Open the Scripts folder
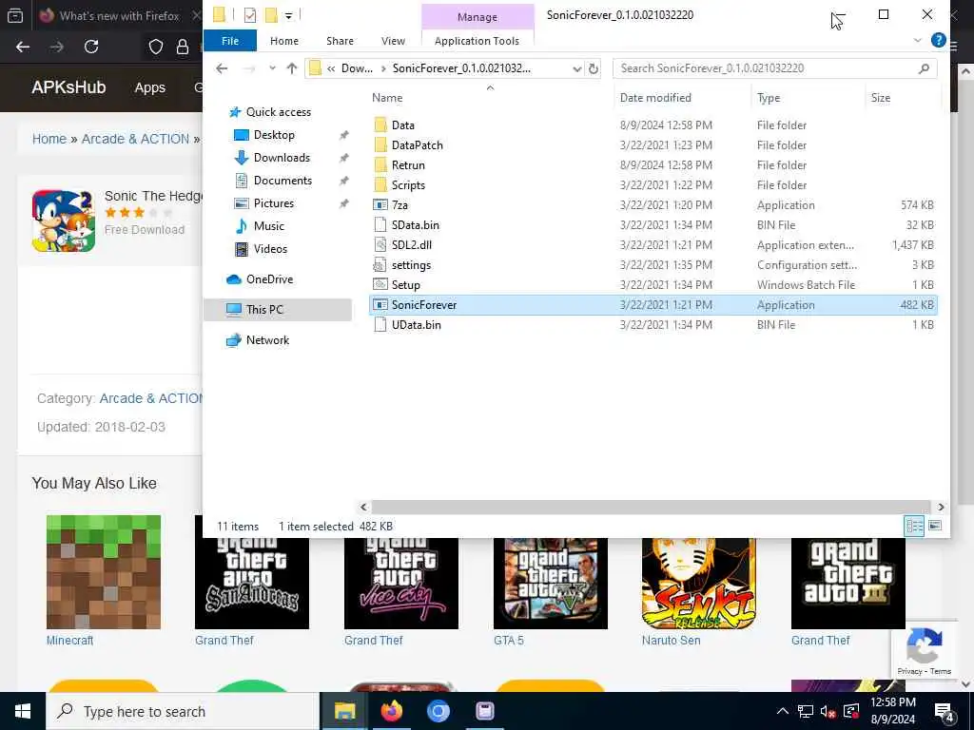The height and width of the screenshot is (730, 974). pyautogui.click(x=408, y=185)
